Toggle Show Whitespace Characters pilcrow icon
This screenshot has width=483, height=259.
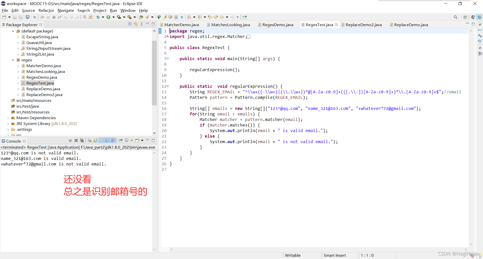pos(182,17)
